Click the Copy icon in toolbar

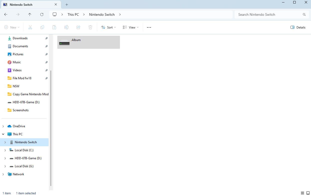click(42, 27)
